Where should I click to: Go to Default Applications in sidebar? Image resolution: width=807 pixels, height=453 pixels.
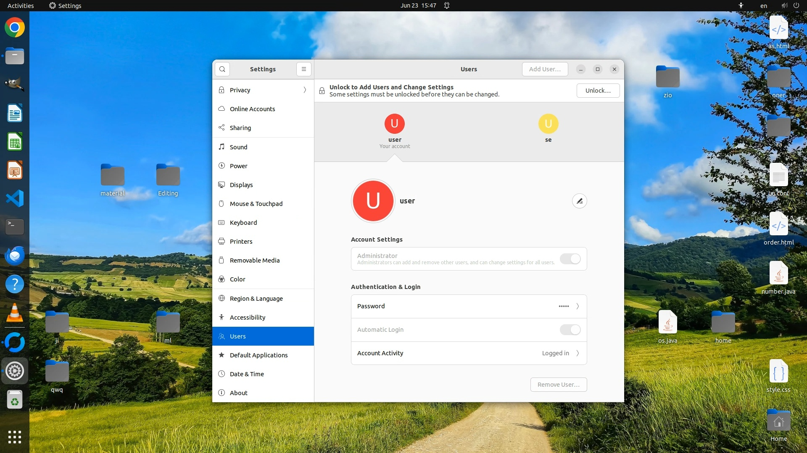click(258, 355)
